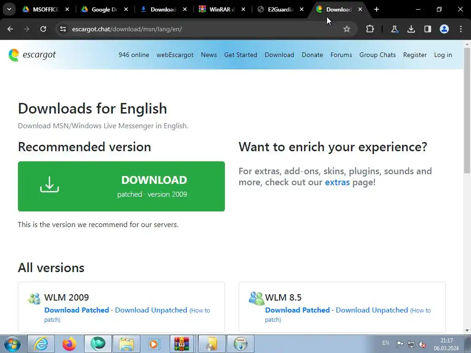471x353 pixels.
Task: Launch Internet Explorer from the taskbar
Action: tap(41, 344)
